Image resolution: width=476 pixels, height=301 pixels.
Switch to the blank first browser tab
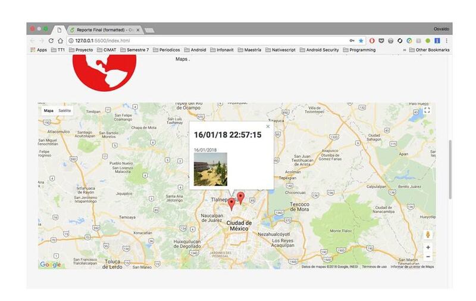click(x=59, y=30)
